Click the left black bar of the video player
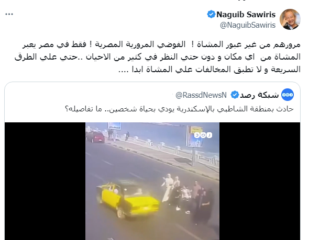This screenshot has width=309, height=240. point(45,181)
